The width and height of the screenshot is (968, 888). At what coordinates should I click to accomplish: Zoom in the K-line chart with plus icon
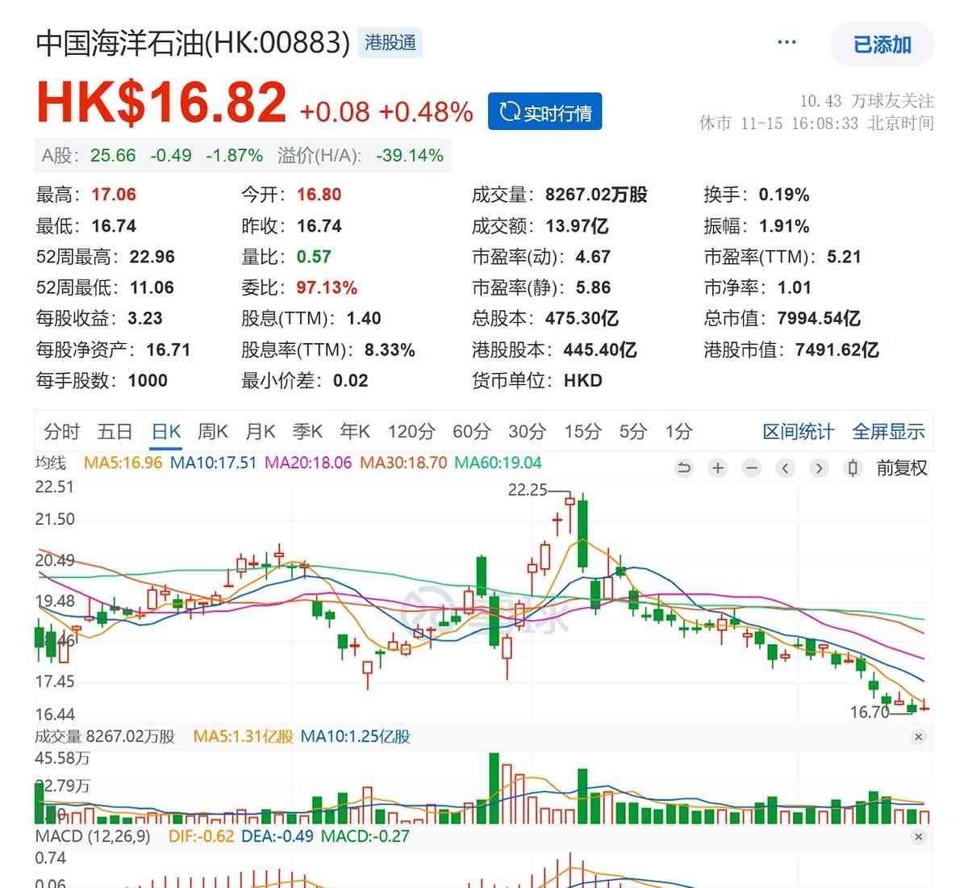tap(717, 468)
